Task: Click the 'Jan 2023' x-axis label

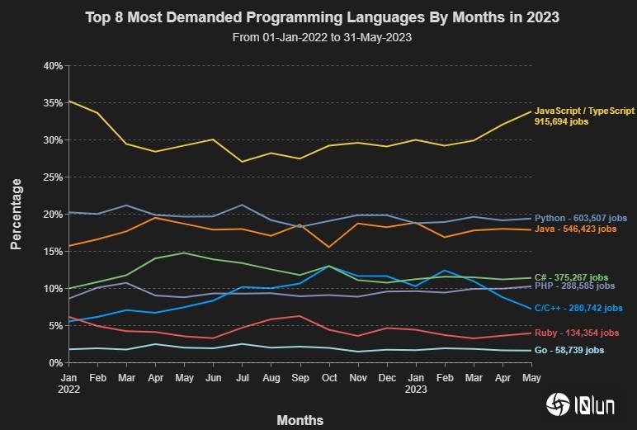Action: click(x=416, y=383)
